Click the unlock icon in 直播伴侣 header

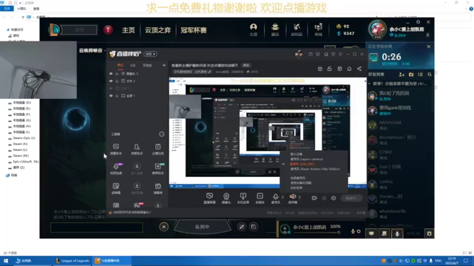(329, 69)
